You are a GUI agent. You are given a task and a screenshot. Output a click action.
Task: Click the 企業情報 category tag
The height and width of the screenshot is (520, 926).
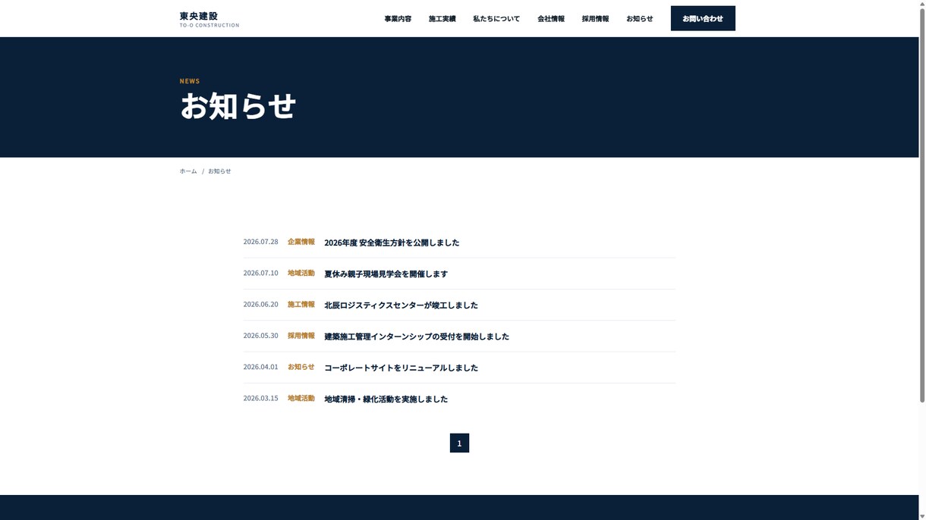(x=301, y=242)
